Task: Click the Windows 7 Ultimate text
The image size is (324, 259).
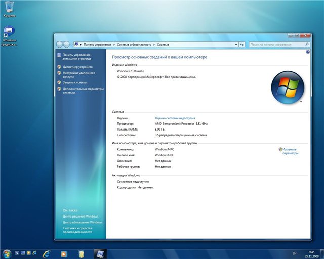Action: pos(131,71)
